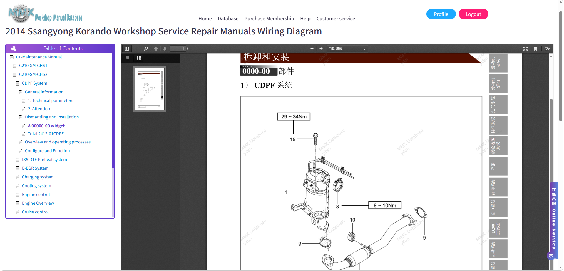
Task: Open 01-Maintenance Manual in contents
Action: pyautogui.click(x=39, y=57)
